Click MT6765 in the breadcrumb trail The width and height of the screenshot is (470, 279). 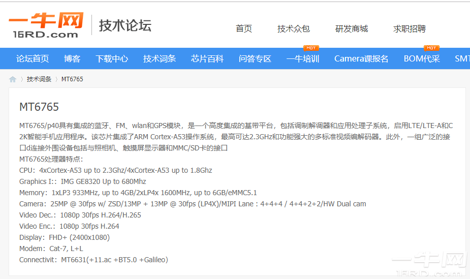coord(72,79)
